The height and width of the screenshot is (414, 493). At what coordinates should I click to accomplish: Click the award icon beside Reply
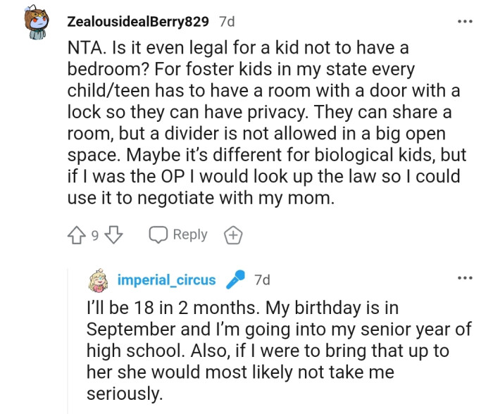coord(232,235)
